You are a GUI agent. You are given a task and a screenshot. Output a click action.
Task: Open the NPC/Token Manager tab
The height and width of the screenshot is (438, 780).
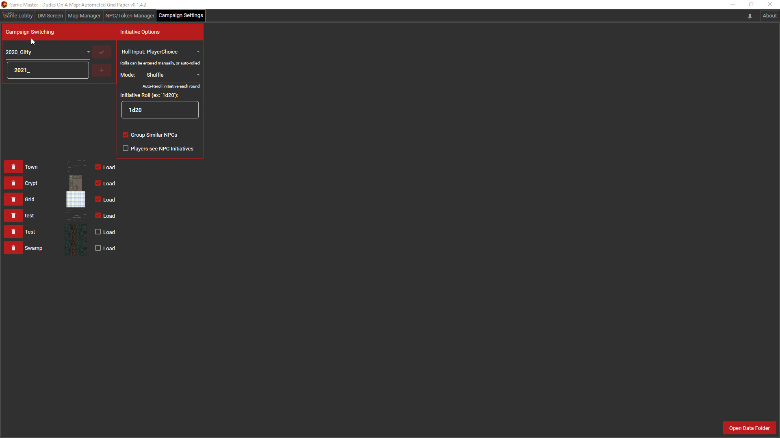(x=129, y=15)
